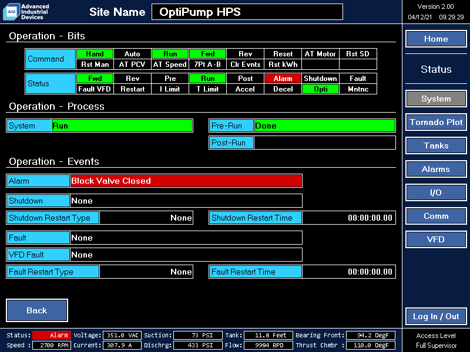Click the Restart status bit
470x352 pixels.
(x=132, y=89)
